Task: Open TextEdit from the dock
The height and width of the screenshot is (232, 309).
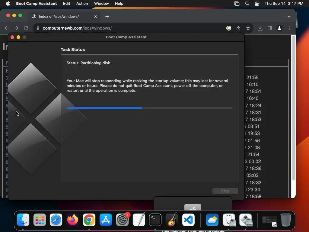Action: tap(139, 220)
